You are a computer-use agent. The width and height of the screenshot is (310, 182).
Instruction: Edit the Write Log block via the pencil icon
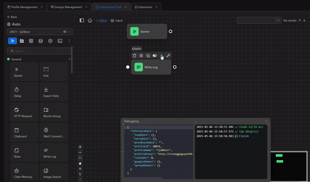tap(168, 56)
